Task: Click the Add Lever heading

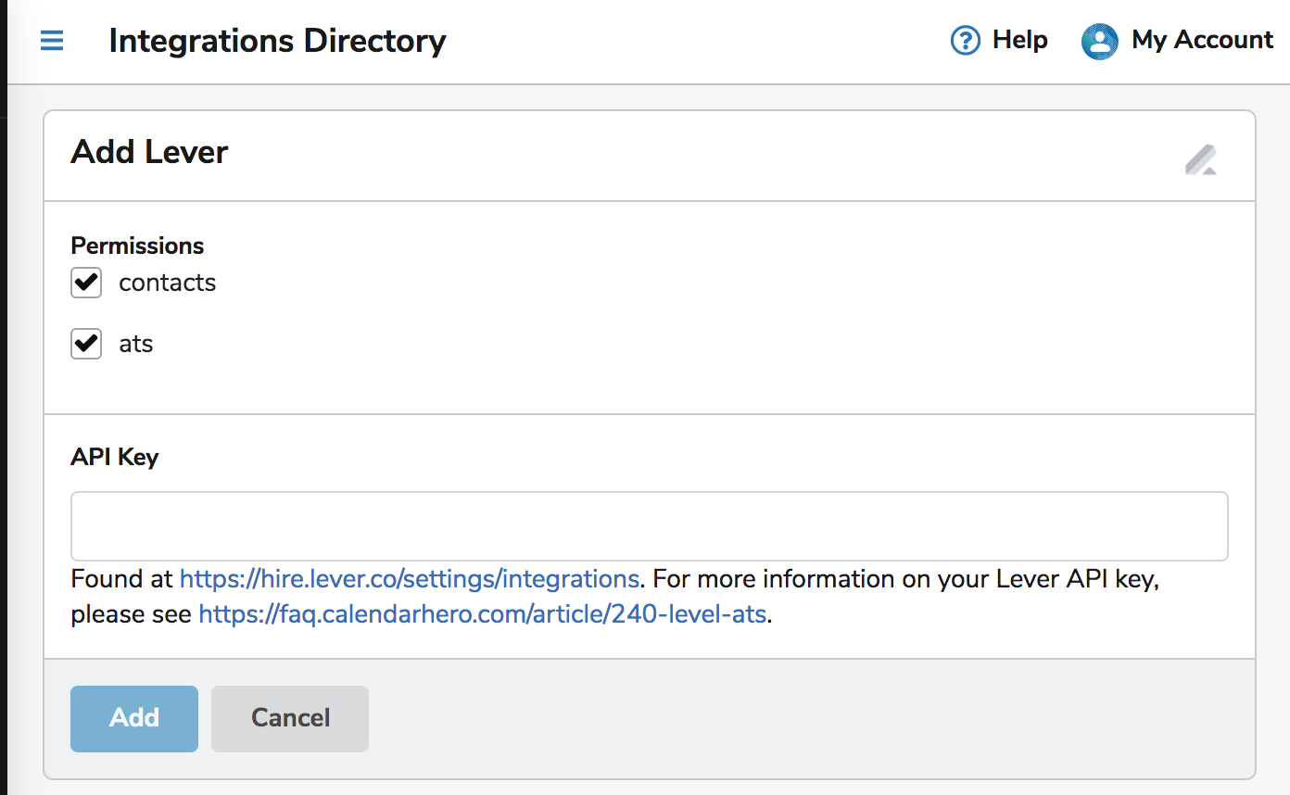Action: 149,152
